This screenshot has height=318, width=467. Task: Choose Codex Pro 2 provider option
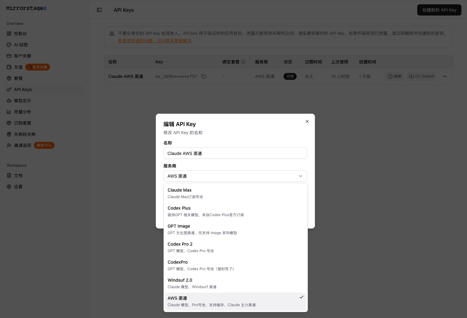tap(236, 247)
